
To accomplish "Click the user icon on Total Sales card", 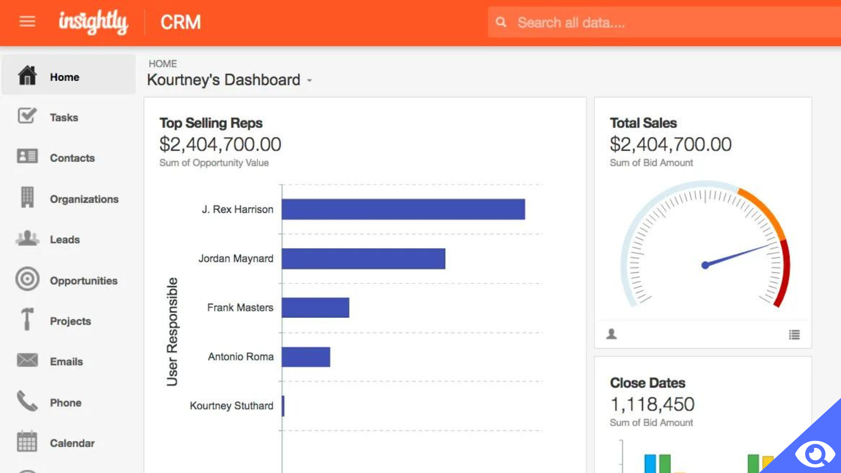I will point(611,334).
